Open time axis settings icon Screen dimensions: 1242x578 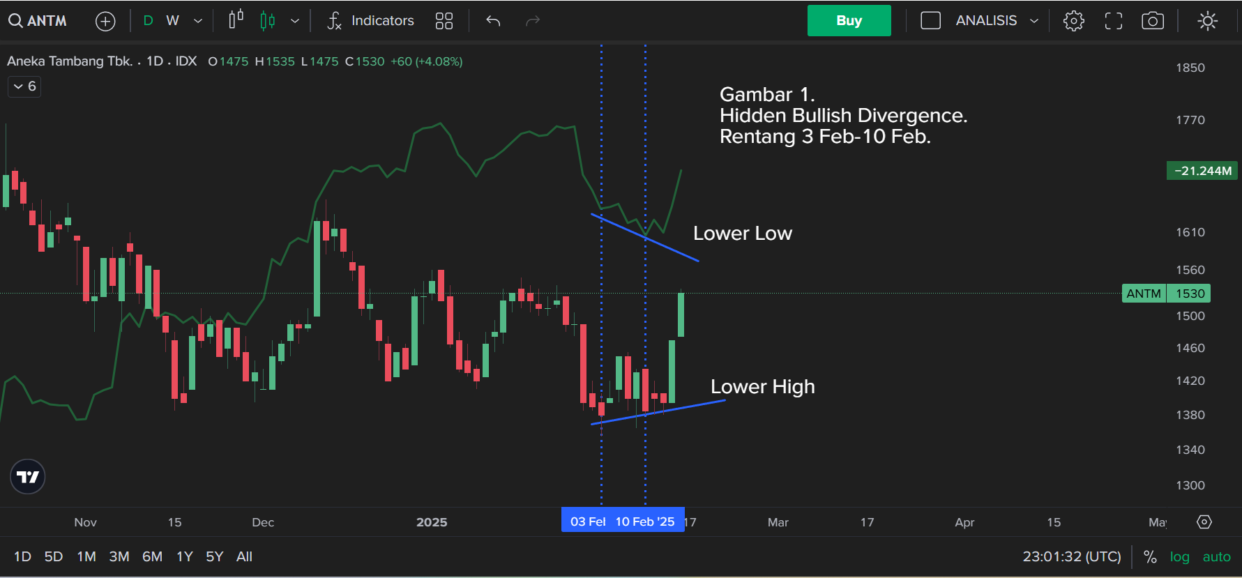1204,522
